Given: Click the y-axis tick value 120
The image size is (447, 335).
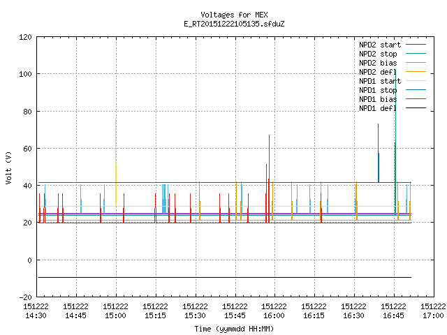Looking at the screenshot, I should 25,37.
